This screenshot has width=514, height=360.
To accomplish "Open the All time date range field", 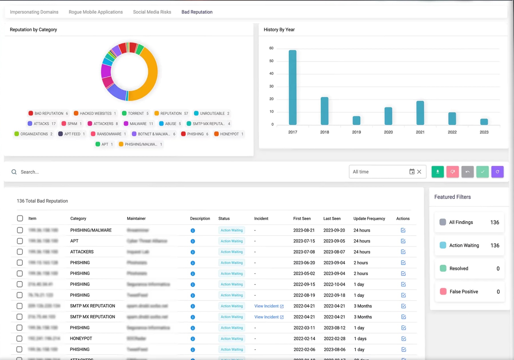I will coord(387,172).
